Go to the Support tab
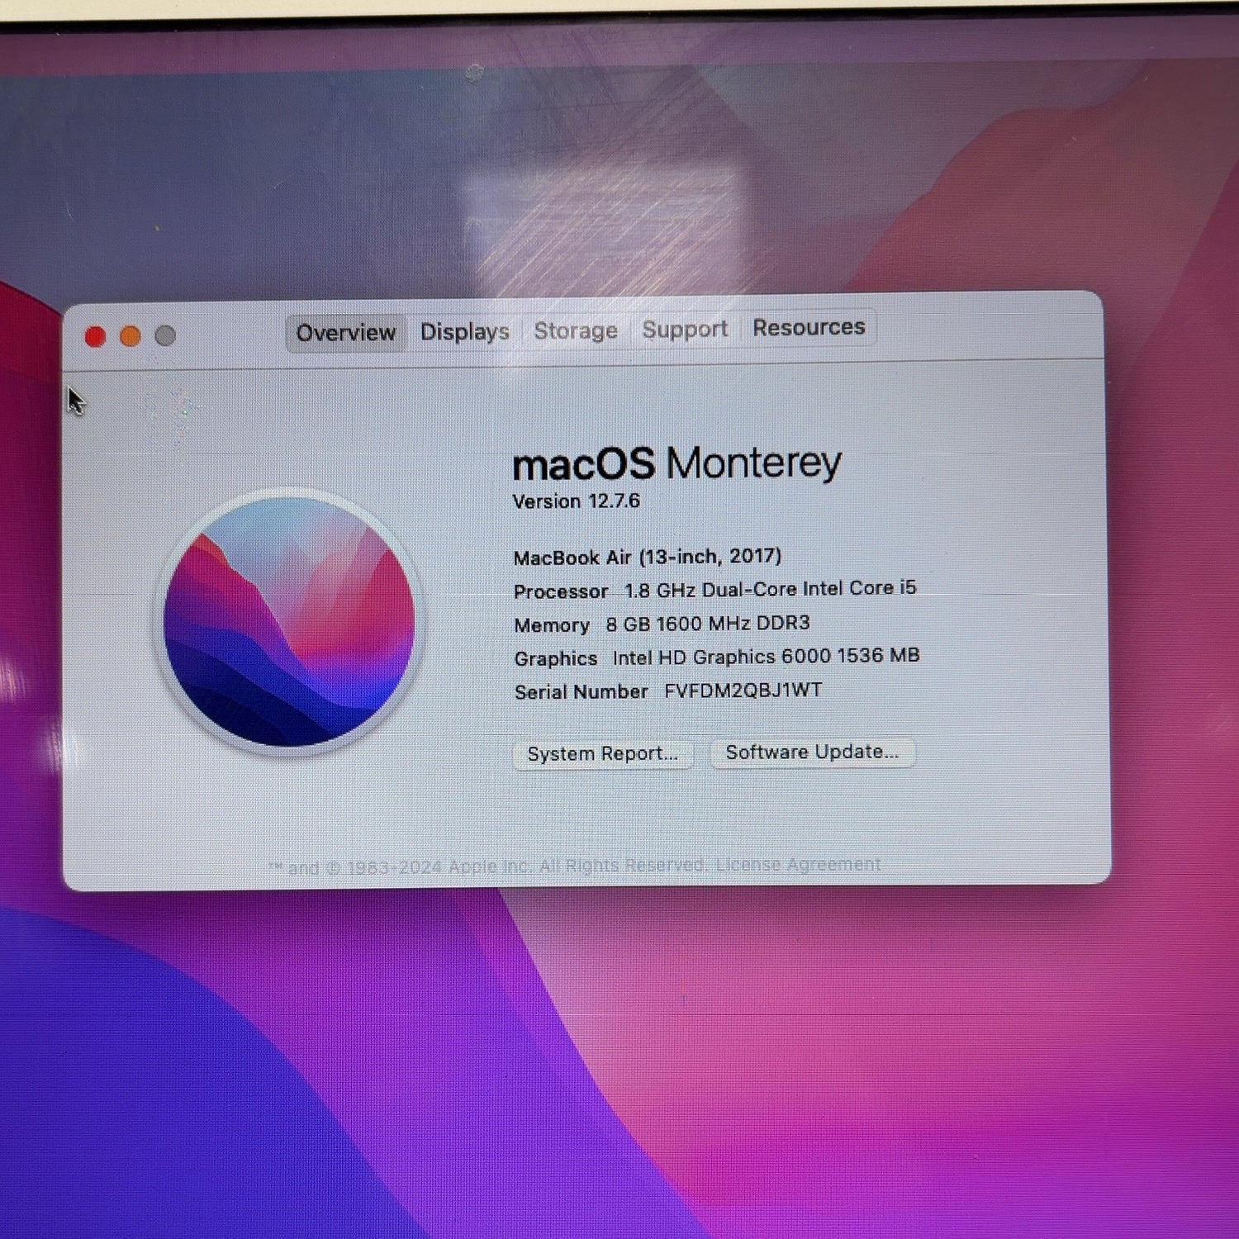Screen dimensions: 1239x1239 [x=685, y=329]
